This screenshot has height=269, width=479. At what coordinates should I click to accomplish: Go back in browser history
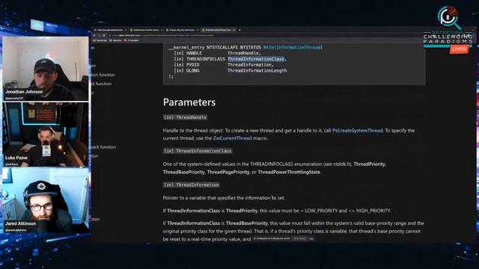94,35
